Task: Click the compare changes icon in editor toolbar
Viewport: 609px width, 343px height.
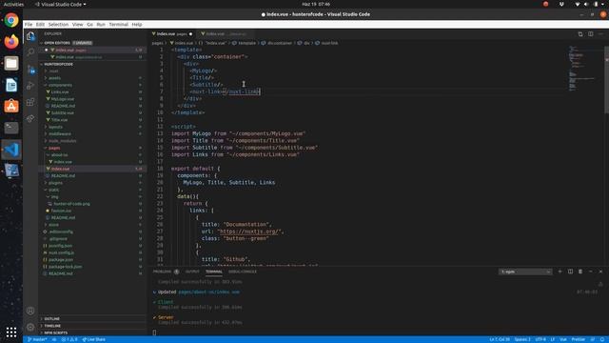Action: [x=580, y=34]
